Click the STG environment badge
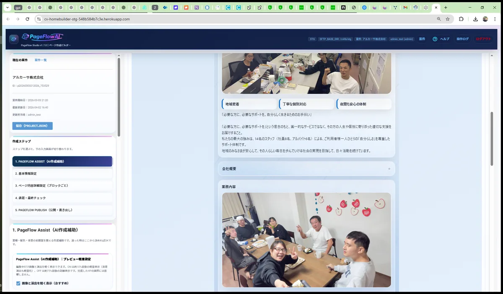This screenshot has height=294, width=503. pos(312,39)
